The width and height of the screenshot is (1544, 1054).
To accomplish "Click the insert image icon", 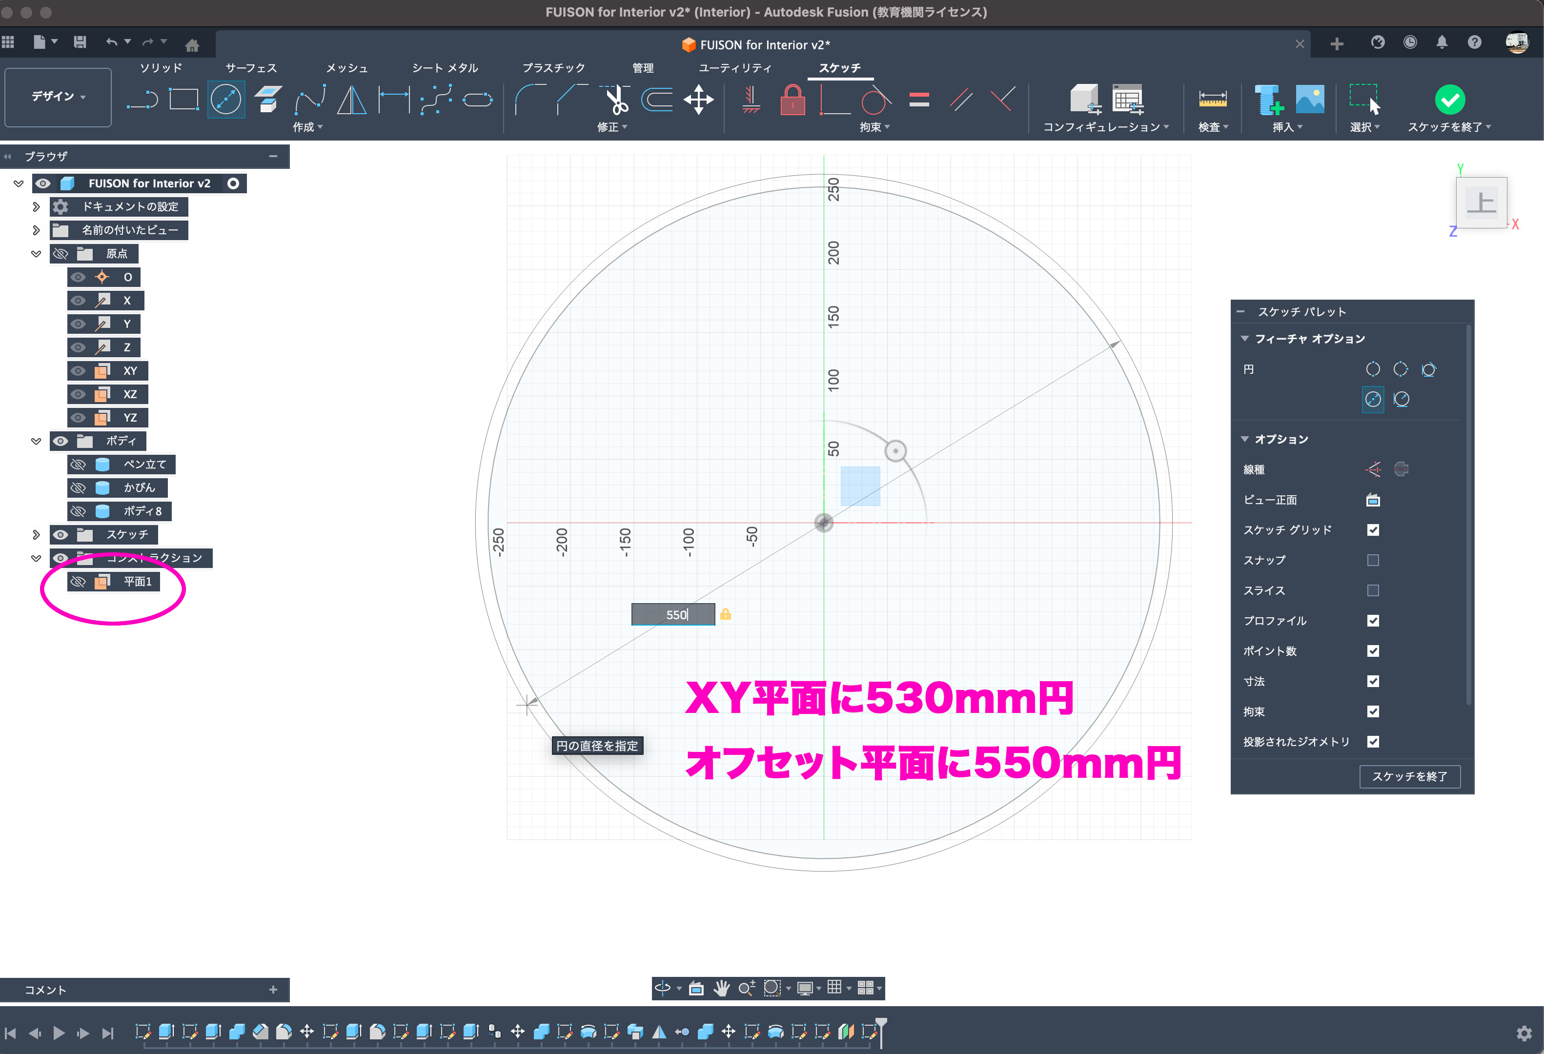I will click(1309, 100).
